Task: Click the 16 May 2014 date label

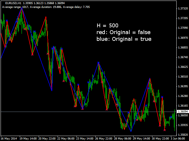Action: [9, 138]
